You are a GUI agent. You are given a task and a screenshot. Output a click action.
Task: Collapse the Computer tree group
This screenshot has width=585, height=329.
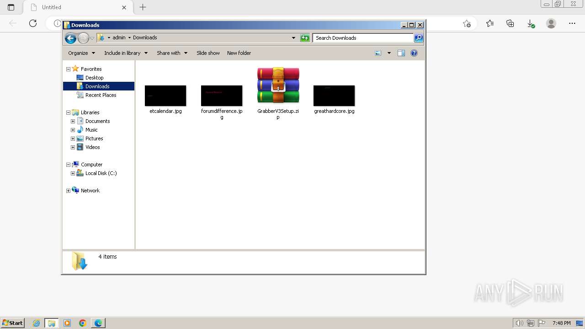[x=69, y=164]
